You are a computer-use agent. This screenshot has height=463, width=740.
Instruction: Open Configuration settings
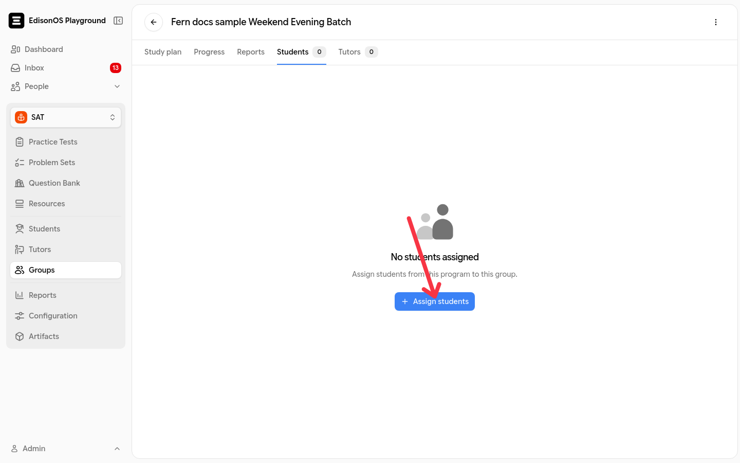click(66, 316)
